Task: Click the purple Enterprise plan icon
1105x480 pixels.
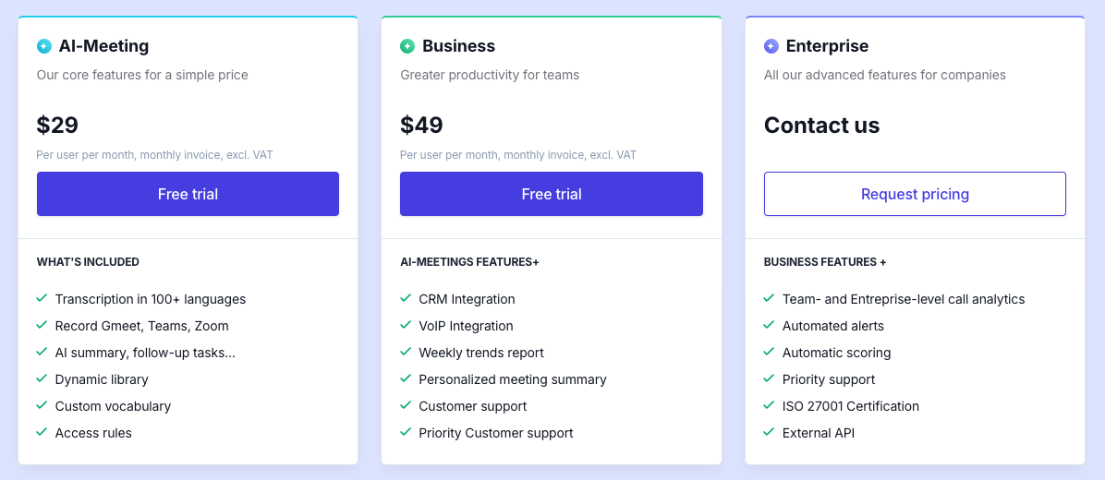Action: (x=771, y=46)
